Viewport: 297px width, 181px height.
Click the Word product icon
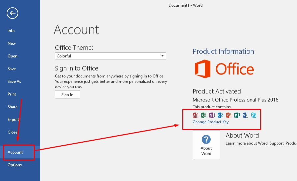(245, 115)
